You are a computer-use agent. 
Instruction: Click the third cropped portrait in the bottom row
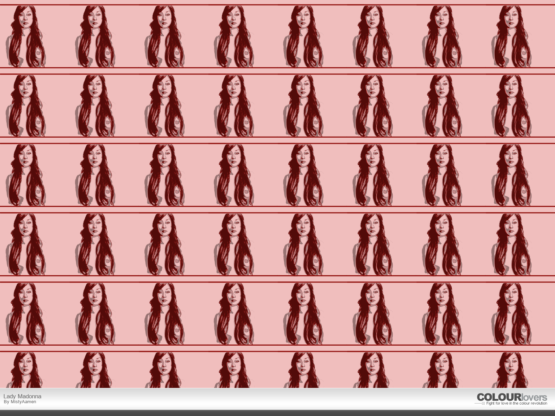point(164,370)
